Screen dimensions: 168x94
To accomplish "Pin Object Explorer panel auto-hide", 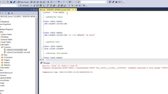I will 34,10.
